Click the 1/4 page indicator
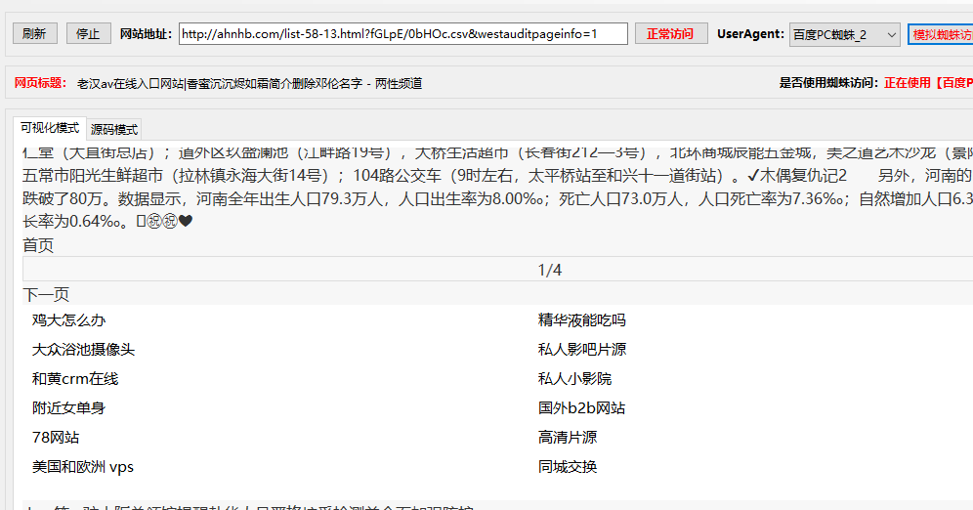This screenshot has height=510, width=973. coord(550,270)
